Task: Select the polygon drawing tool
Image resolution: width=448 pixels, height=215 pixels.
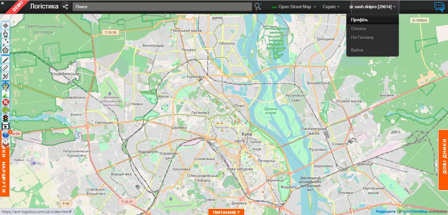Action: coord(6,50)
